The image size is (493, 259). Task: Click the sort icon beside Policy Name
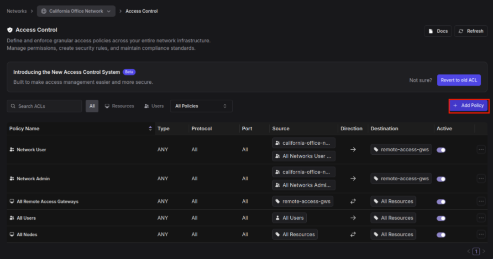pos(150,129)
